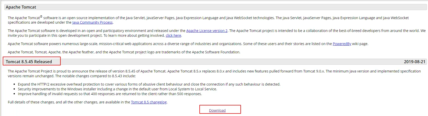428x116 pixels.
Task: Open the Java Community Process link
Action: (x=92, y=22)
